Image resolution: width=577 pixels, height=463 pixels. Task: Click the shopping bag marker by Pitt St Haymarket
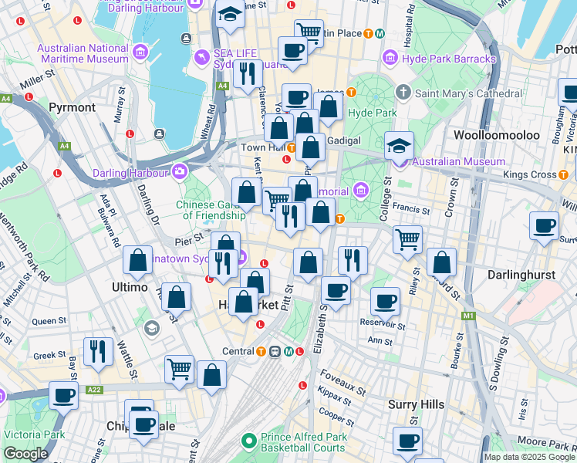click(x=308, y=263)
